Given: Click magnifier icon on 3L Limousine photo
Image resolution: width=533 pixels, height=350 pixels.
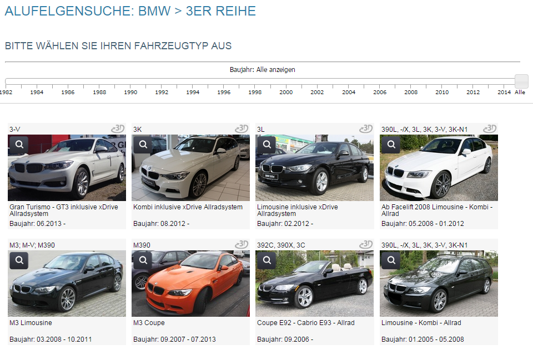Looking at the screenshot, I should pos(266,145).
